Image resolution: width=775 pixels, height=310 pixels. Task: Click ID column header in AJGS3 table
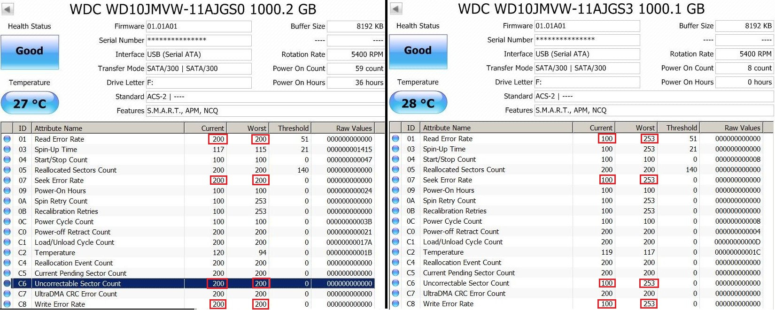411,128
